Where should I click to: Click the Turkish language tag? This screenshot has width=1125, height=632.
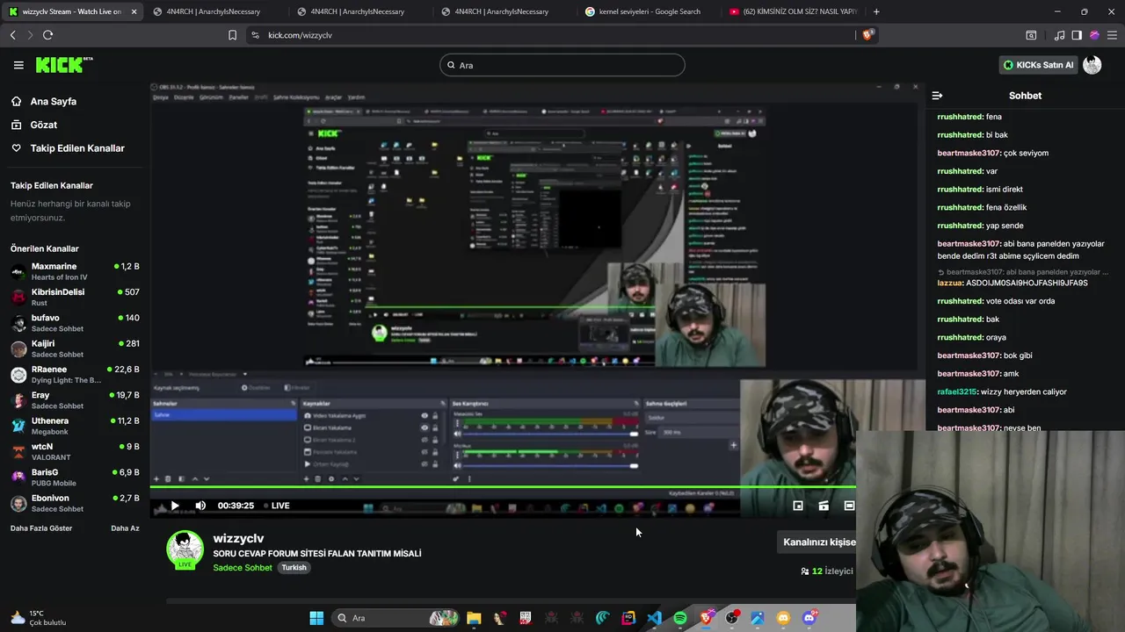click(x=294, y=568)
